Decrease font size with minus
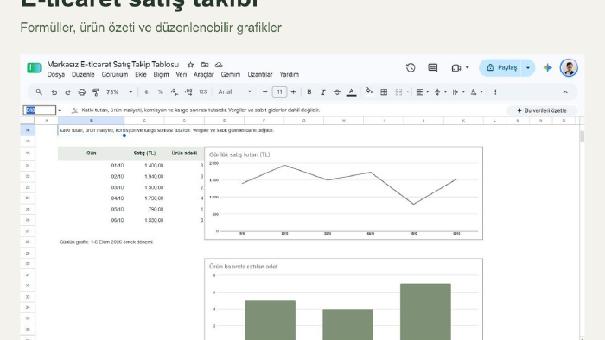The height and width of the screenshot is (340, 605). (264, 92)
